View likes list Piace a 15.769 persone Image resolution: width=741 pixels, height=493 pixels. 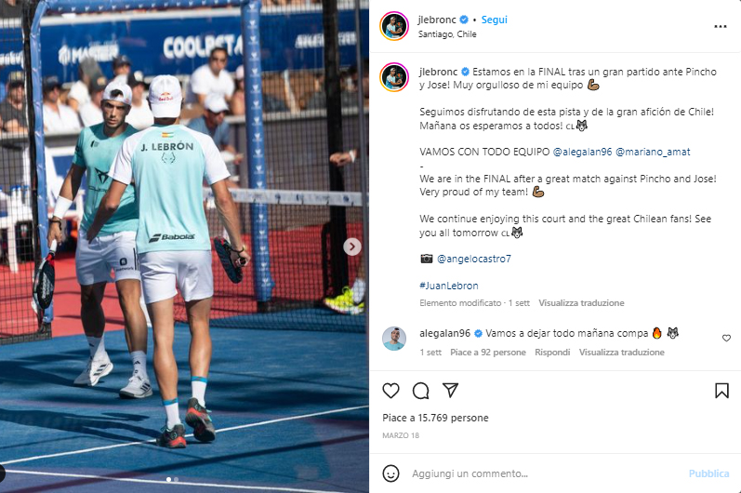435,418
